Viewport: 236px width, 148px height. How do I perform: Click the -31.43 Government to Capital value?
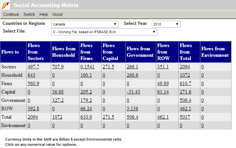[x=134, y=92]
